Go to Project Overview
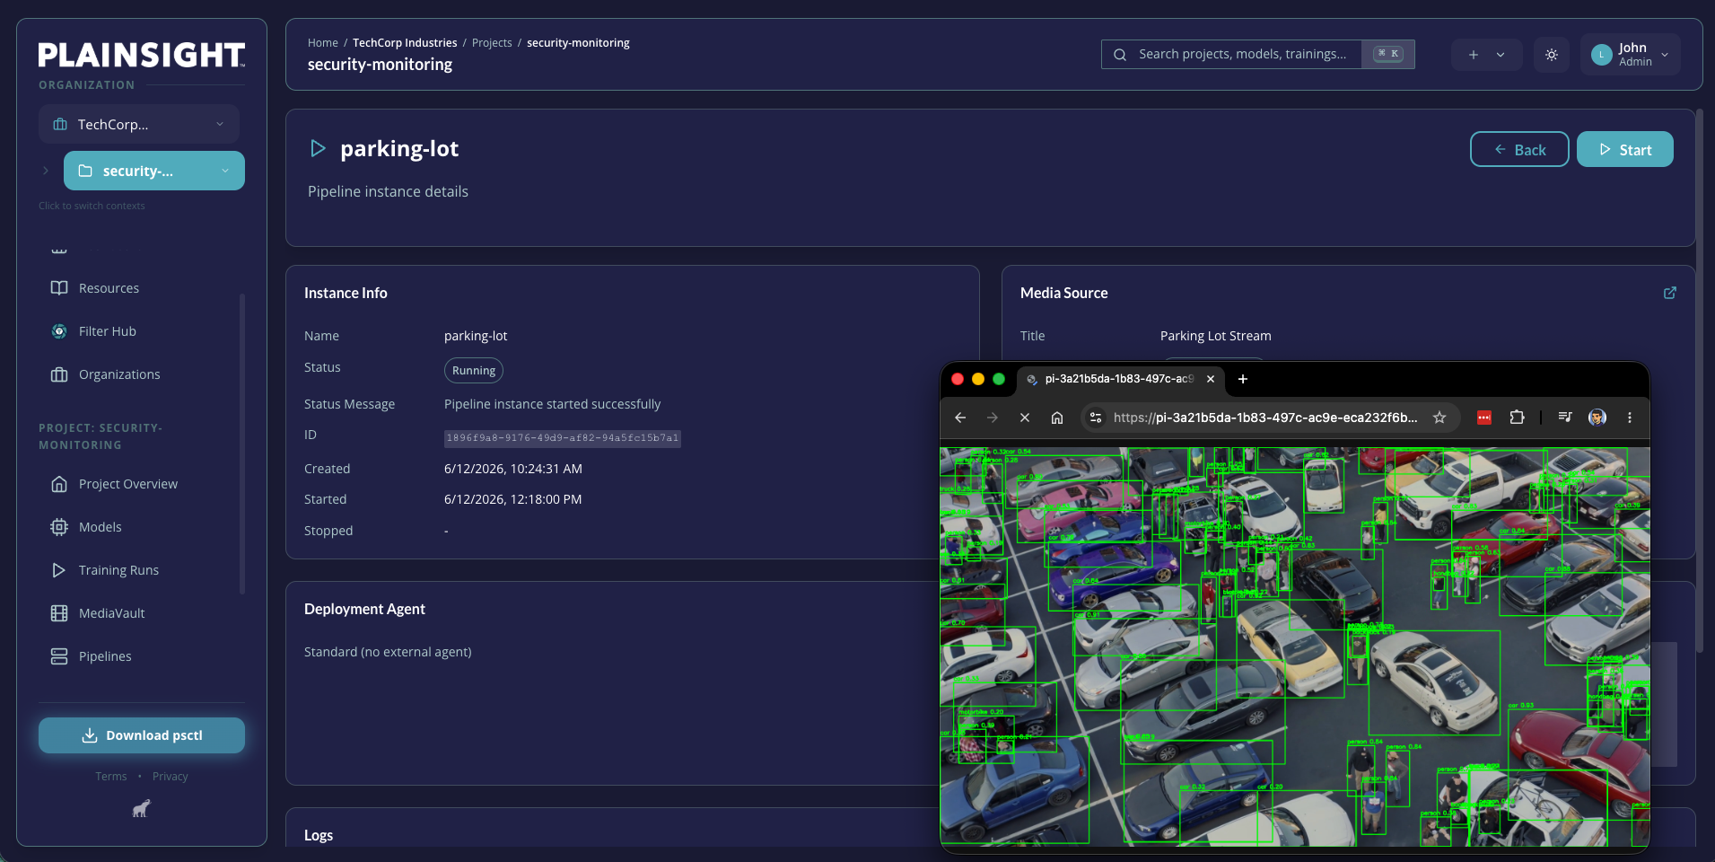The height and width of the screenshot is (862, 1715). tap(128, 484)
